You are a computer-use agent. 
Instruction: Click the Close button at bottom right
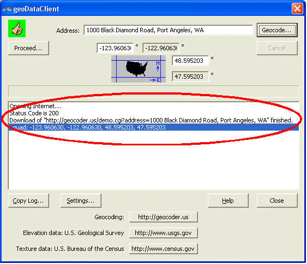coord(277,201)
